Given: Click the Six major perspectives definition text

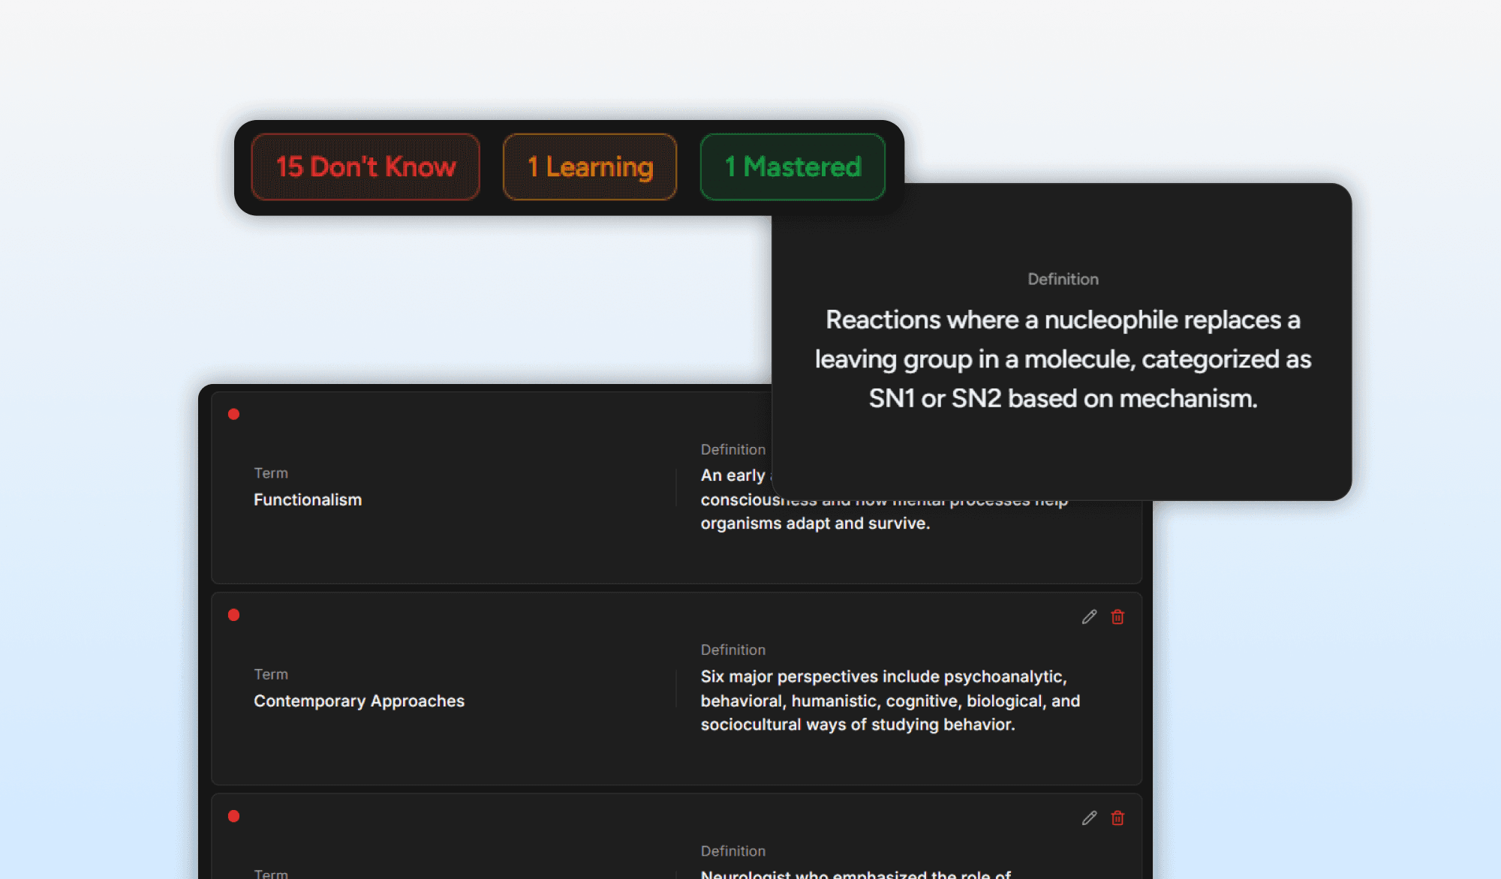Looking at the screenshot, I should tap(890, 700).
